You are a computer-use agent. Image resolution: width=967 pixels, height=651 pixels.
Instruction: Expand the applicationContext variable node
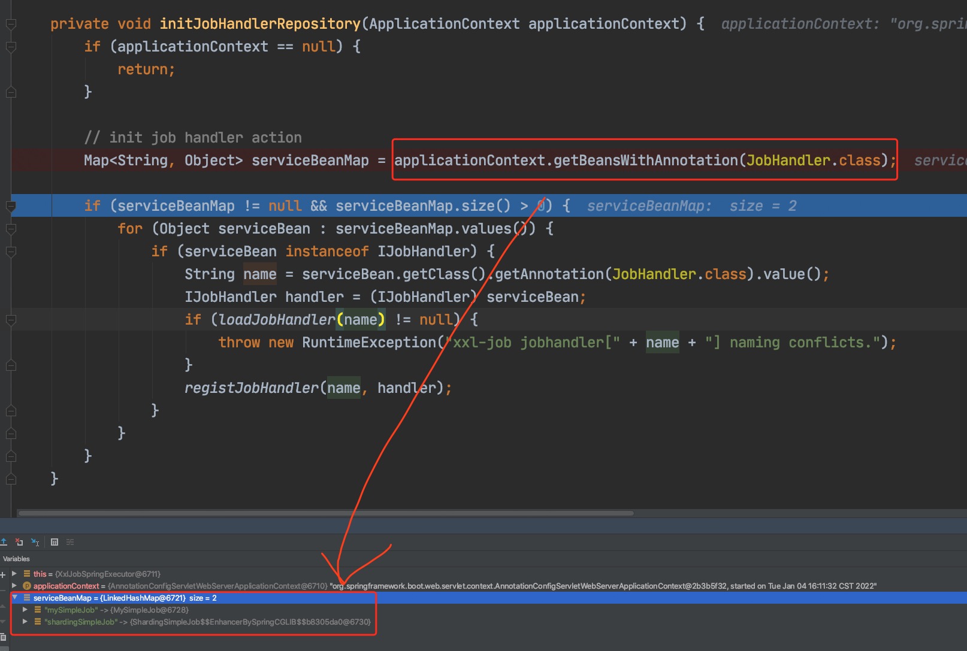[14, 586]
